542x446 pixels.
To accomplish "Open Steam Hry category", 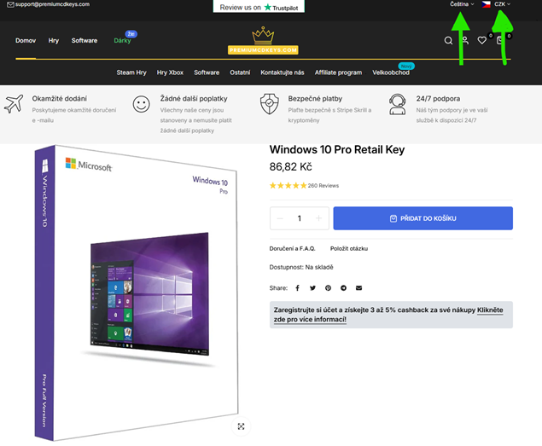I will [x=131, y=72].
